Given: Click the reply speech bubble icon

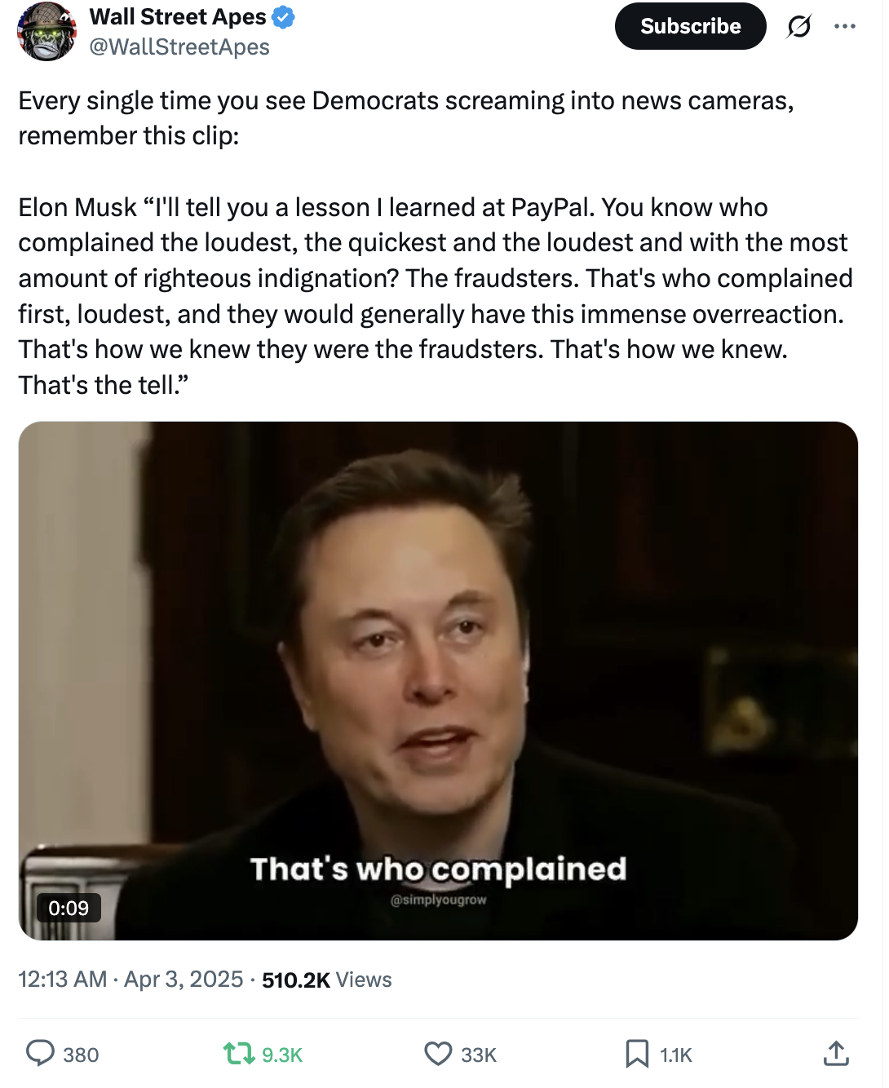Looking at the screenshot, I should (x=40, y=1053).
